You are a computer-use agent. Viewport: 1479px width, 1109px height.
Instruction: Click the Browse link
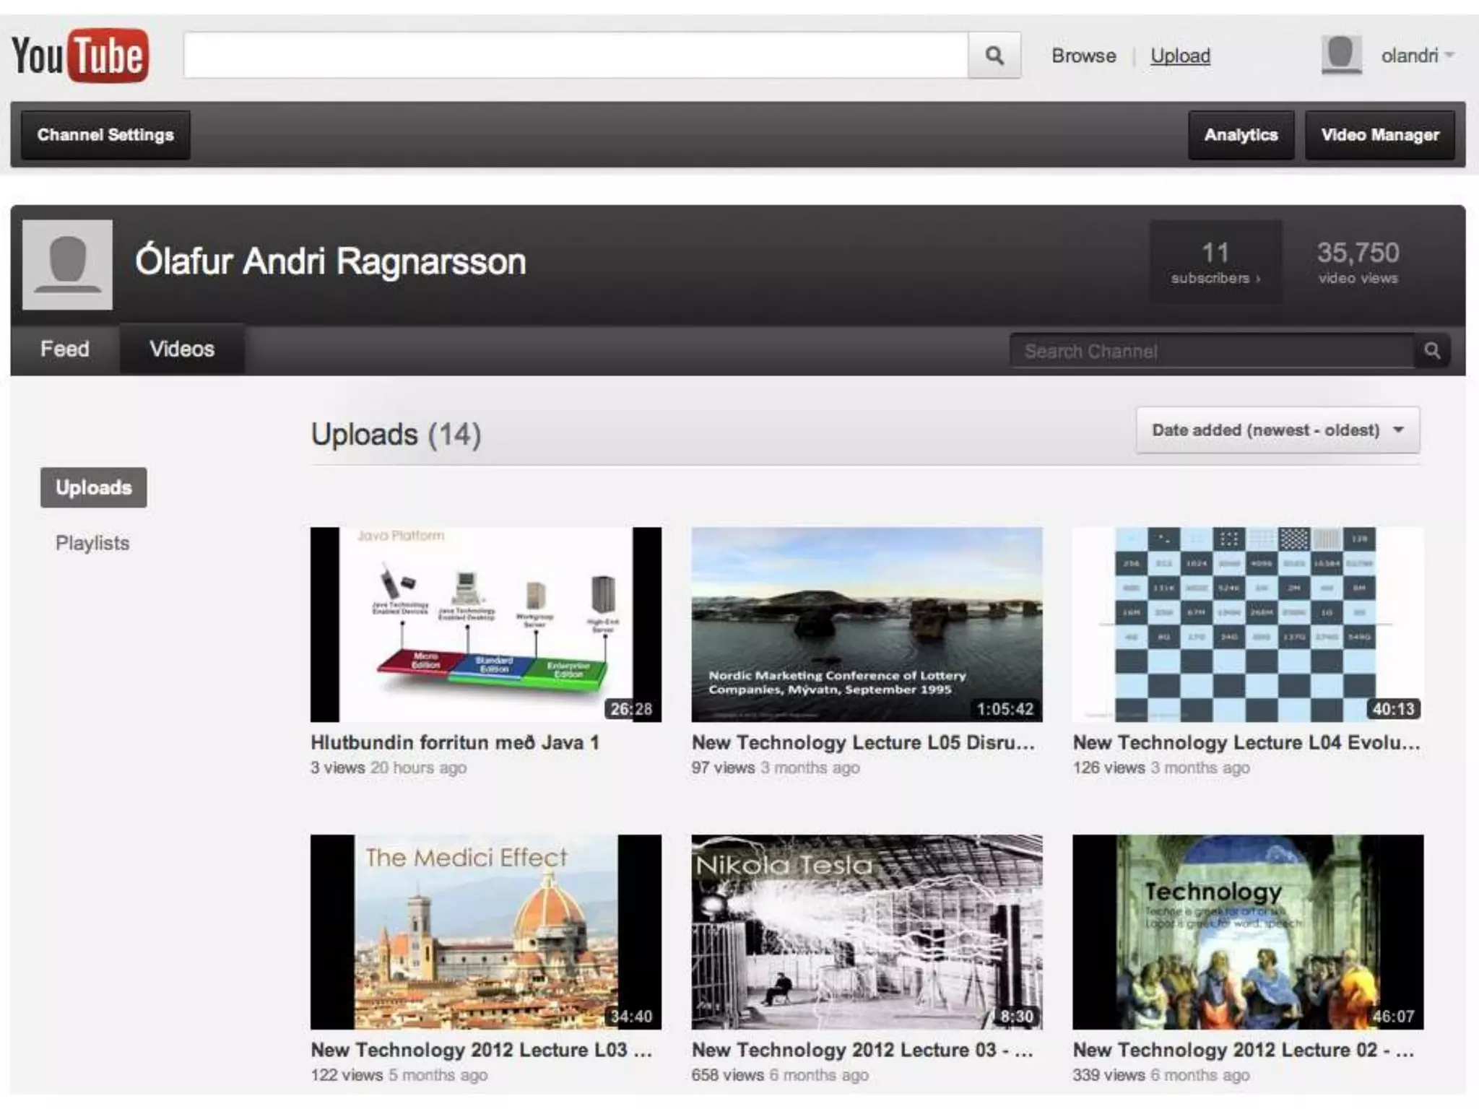1083,56
